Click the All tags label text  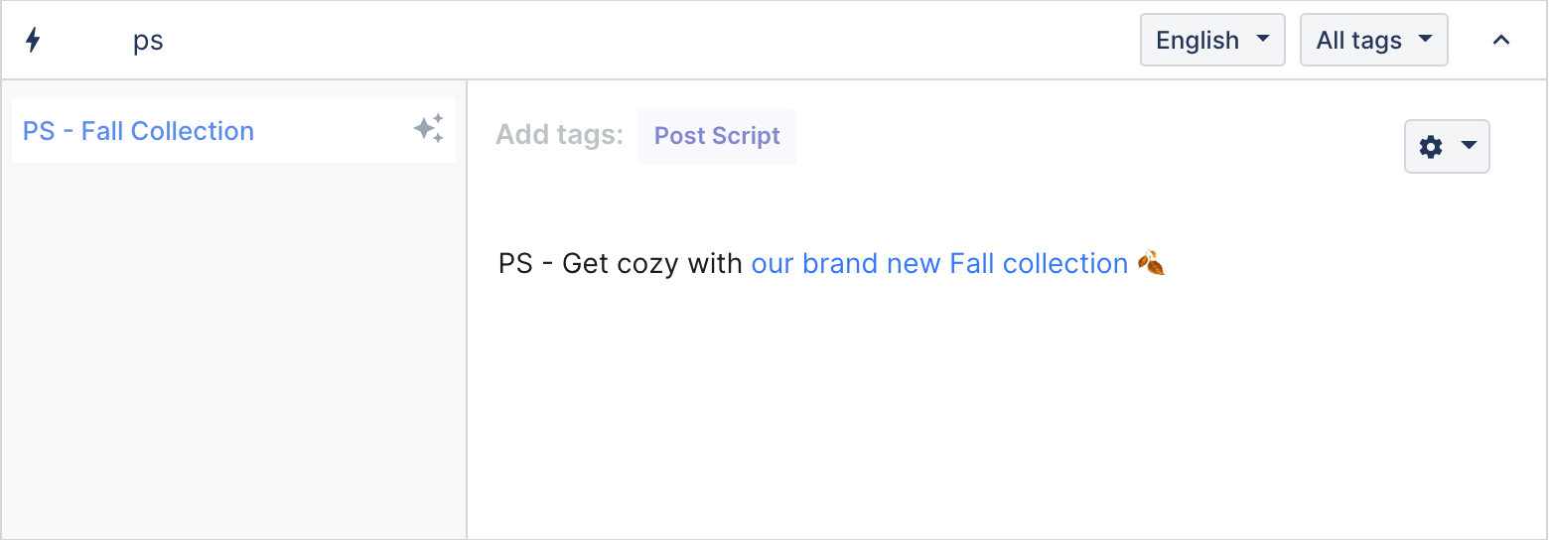pyautogui.click(x=1358, y=40)
